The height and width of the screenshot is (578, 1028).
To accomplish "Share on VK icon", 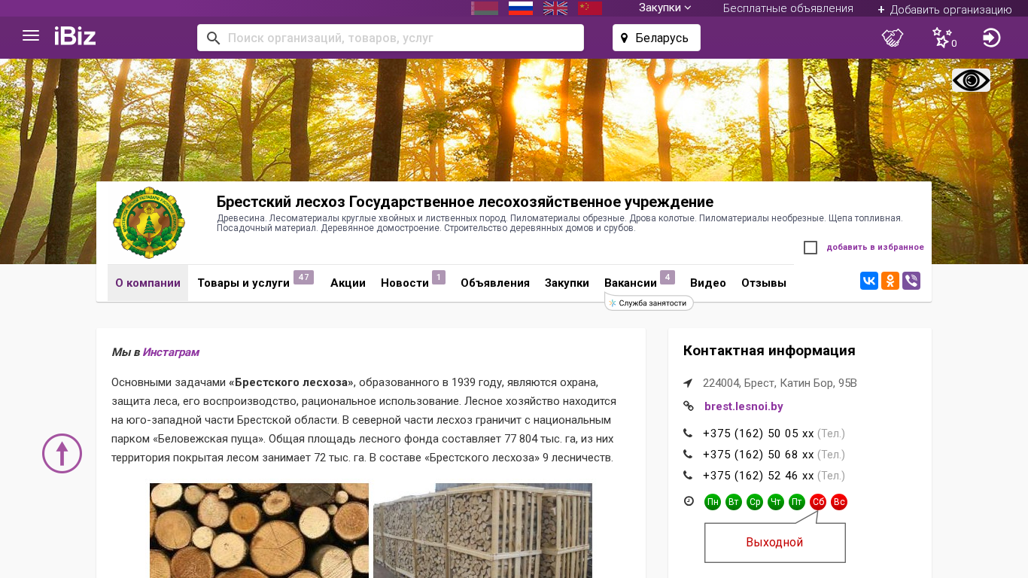I will point(869,281).
